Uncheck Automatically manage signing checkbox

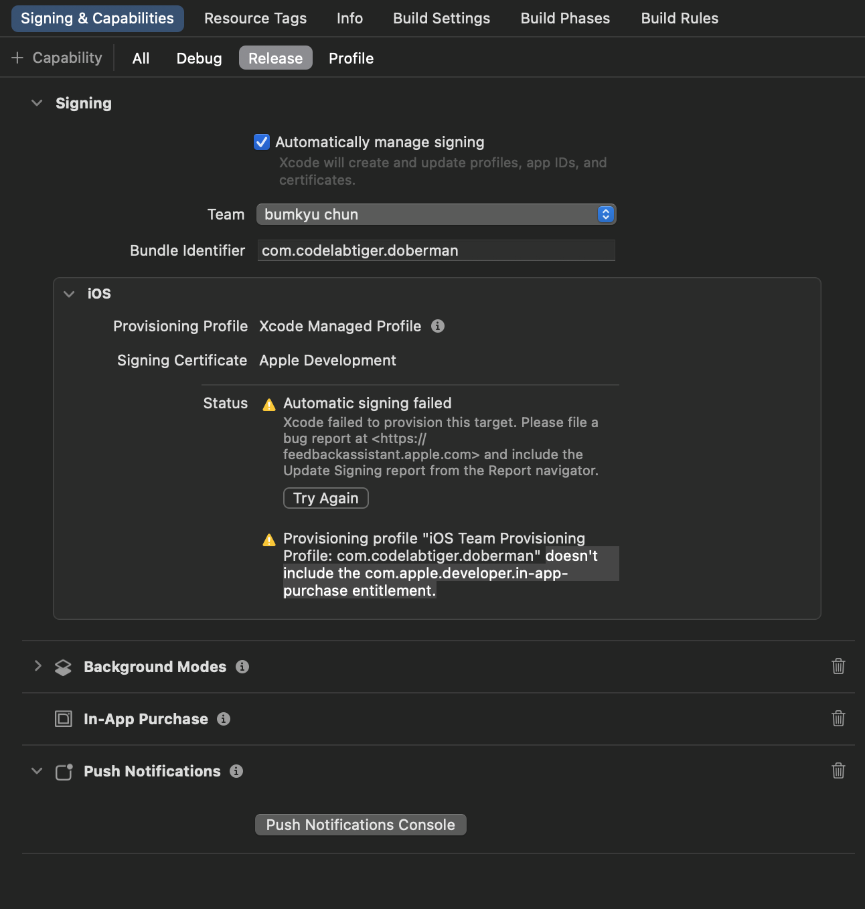coord(262,142)
